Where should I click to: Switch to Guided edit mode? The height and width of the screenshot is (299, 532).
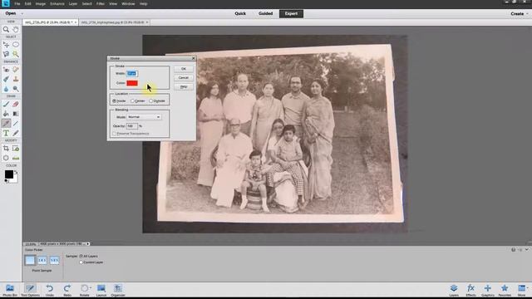click(x=265, y=13)
